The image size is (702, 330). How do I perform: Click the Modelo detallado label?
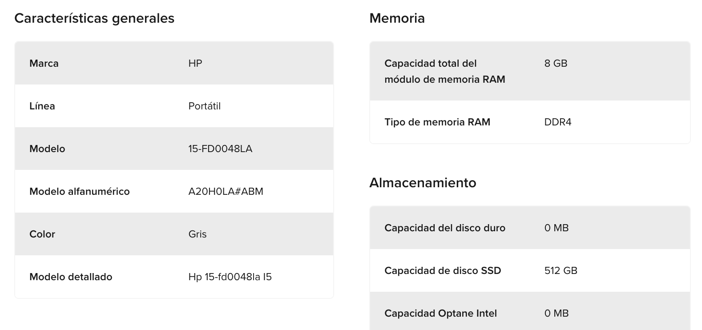pyautogui.click(x=71, y=277)
